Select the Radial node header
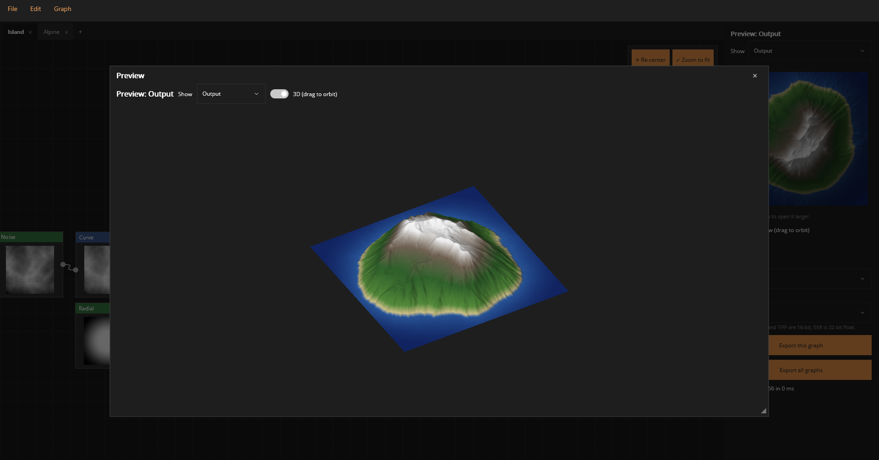 coord(93,308)
